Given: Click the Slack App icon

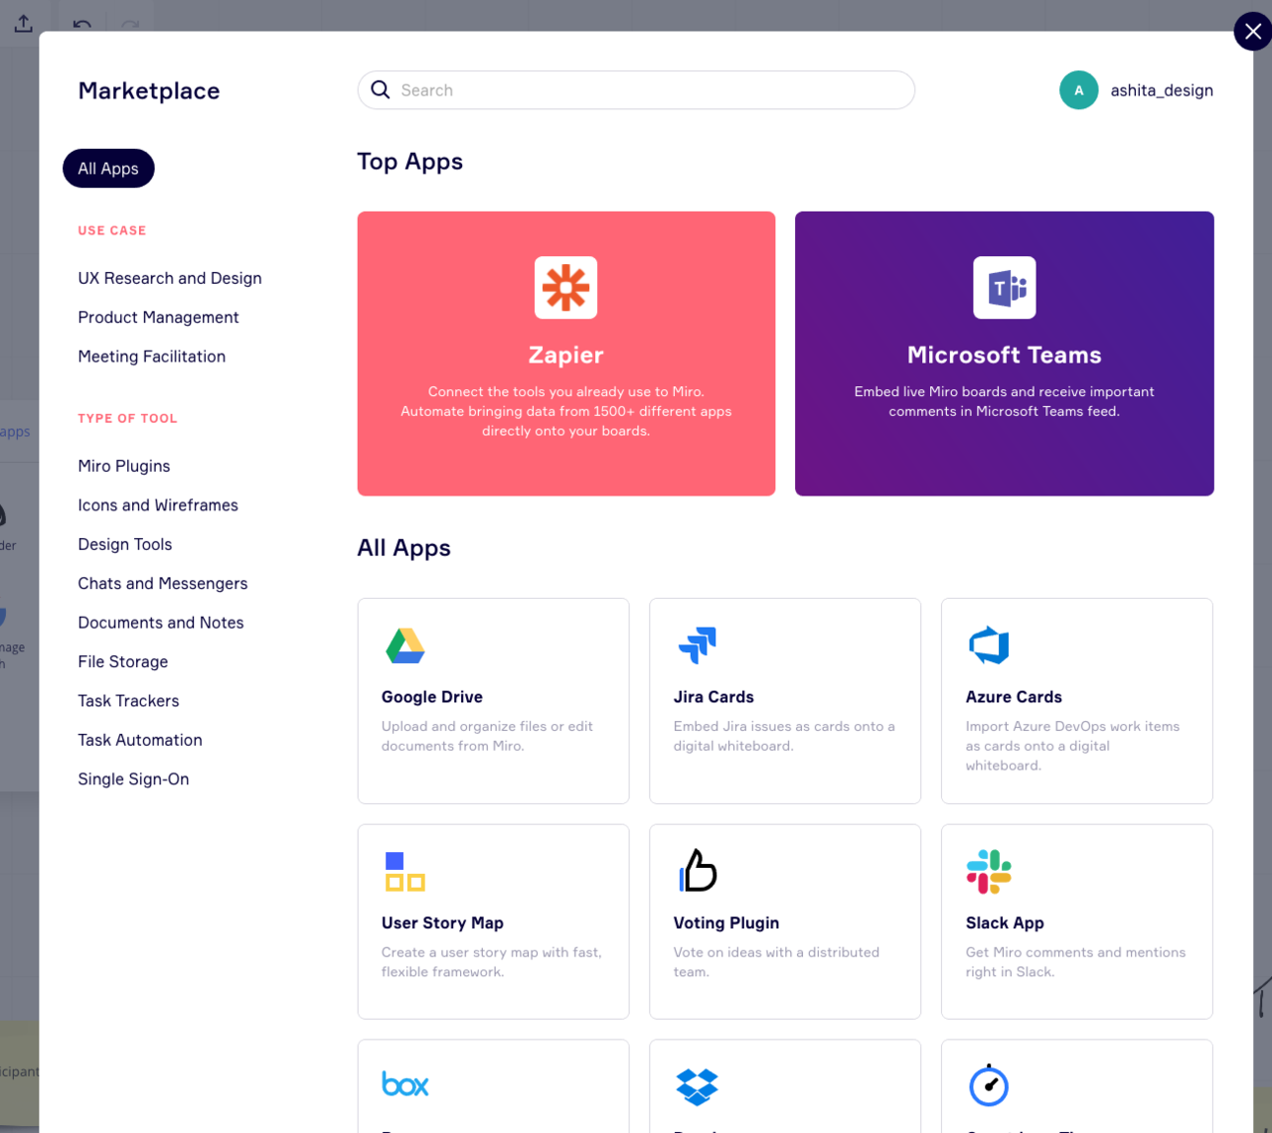Looking at the screenshot, I should (989, 871).
